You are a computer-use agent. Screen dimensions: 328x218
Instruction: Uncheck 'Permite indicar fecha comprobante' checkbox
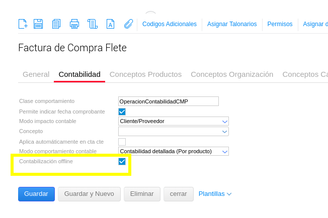(x=122, y=112)
